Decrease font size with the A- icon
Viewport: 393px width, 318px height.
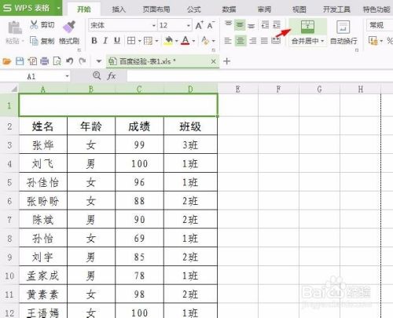[x=211, y=25]
